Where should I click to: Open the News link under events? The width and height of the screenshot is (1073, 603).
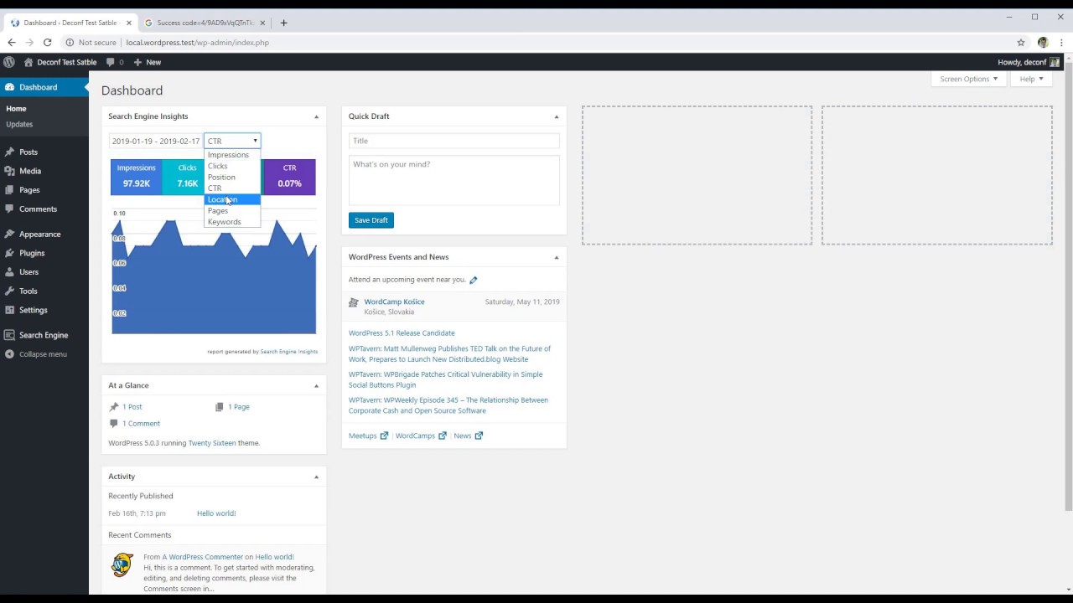tap(468, 435)
